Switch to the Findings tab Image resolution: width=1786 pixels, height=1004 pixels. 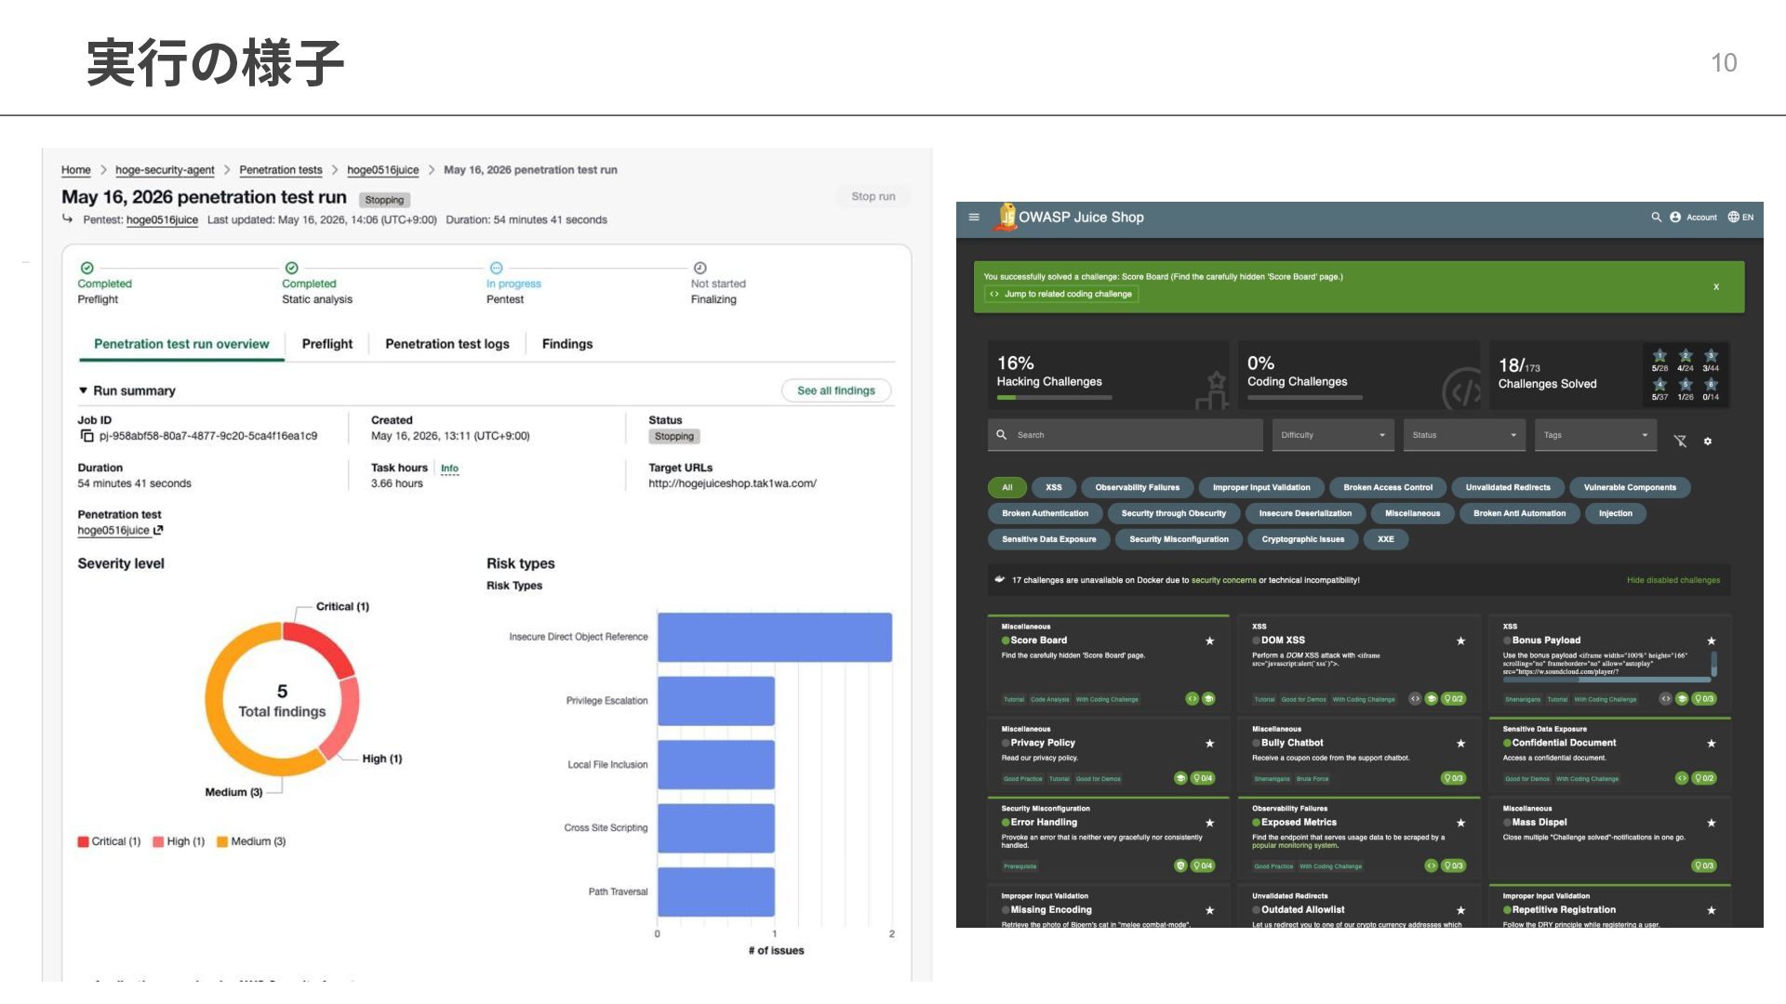(x=567, y=344)
